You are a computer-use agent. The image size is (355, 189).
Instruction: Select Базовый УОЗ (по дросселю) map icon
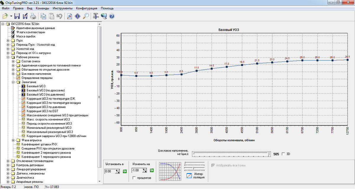click(24, 90)
